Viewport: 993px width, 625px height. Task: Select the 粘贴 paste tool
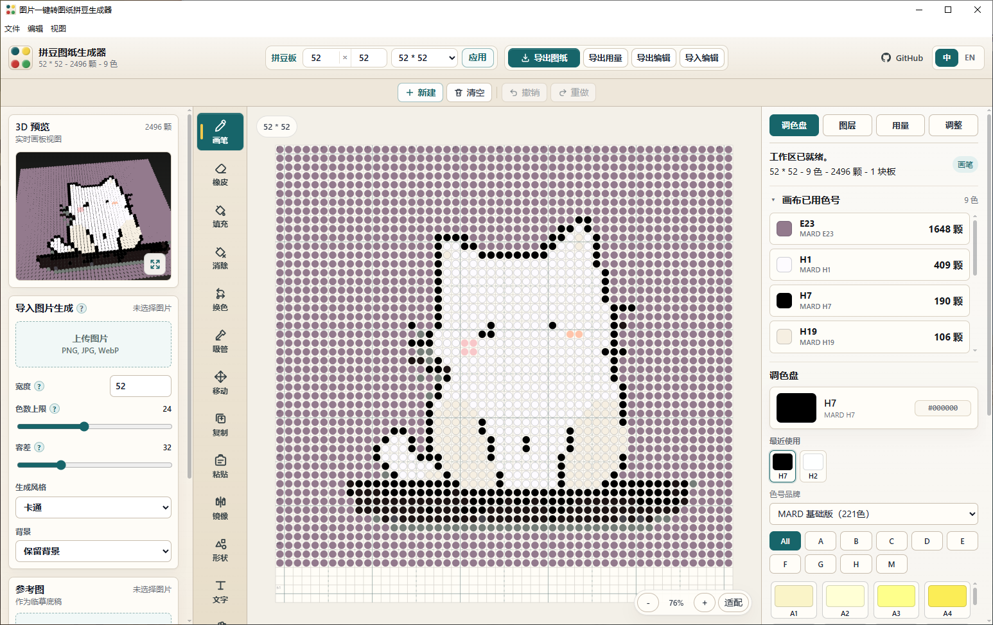[220, 466]
